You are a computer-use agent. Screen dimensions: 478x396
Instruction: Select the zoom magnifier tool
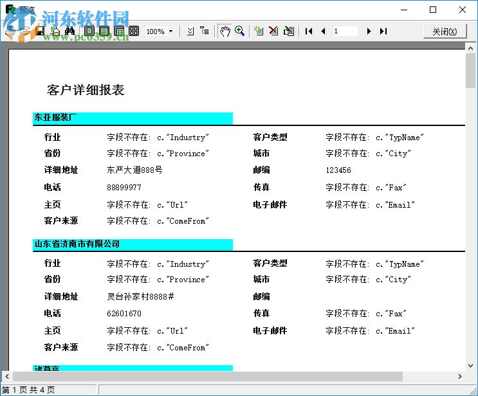[x=239, y=31]
